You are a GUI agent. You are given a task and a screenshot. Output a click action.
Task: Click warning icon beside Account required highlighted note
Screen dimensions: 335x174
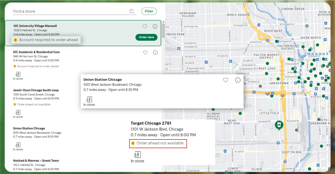[15, 40]
